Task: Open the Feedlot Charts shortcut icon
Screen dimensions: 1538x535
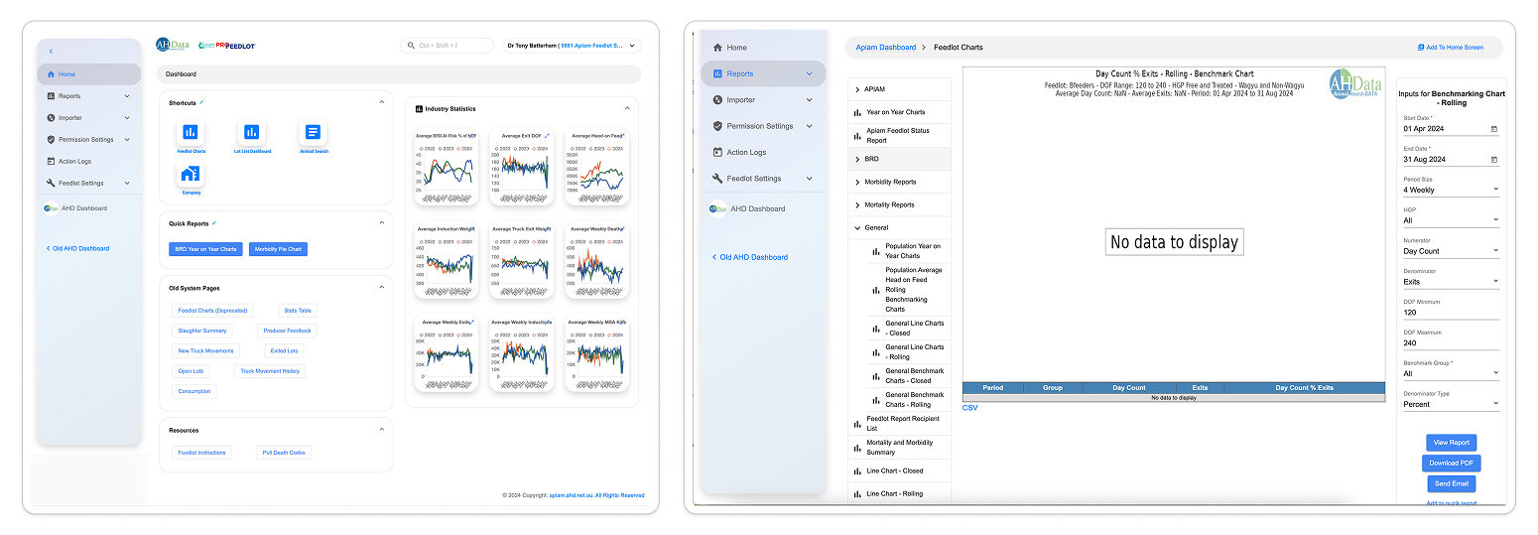Action: [x=191, y=132]
